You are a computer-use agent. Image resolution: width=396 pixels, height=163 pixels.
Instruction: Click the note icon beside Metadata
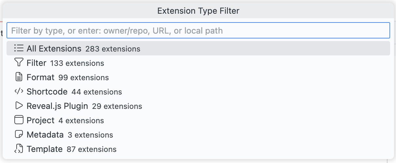19,135
